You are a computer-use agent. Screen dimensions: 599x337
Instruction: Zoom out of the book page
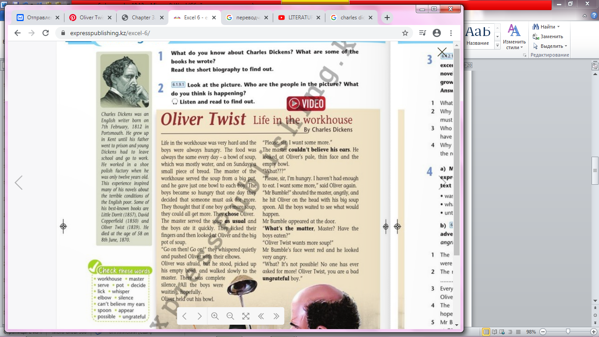pos(230,316)
